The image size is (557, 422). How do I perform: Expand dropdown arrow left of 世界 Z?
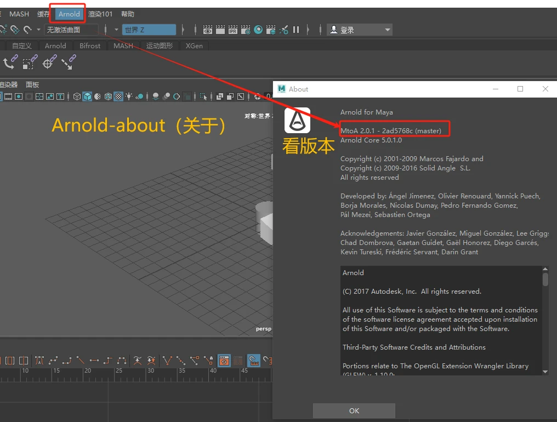[x=116, y=30]
